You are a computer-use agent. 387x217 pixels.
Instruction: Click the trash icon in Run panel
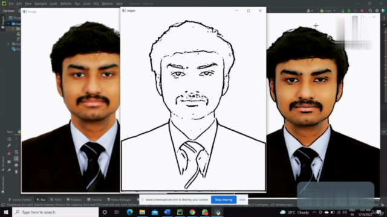pos(16,171)
